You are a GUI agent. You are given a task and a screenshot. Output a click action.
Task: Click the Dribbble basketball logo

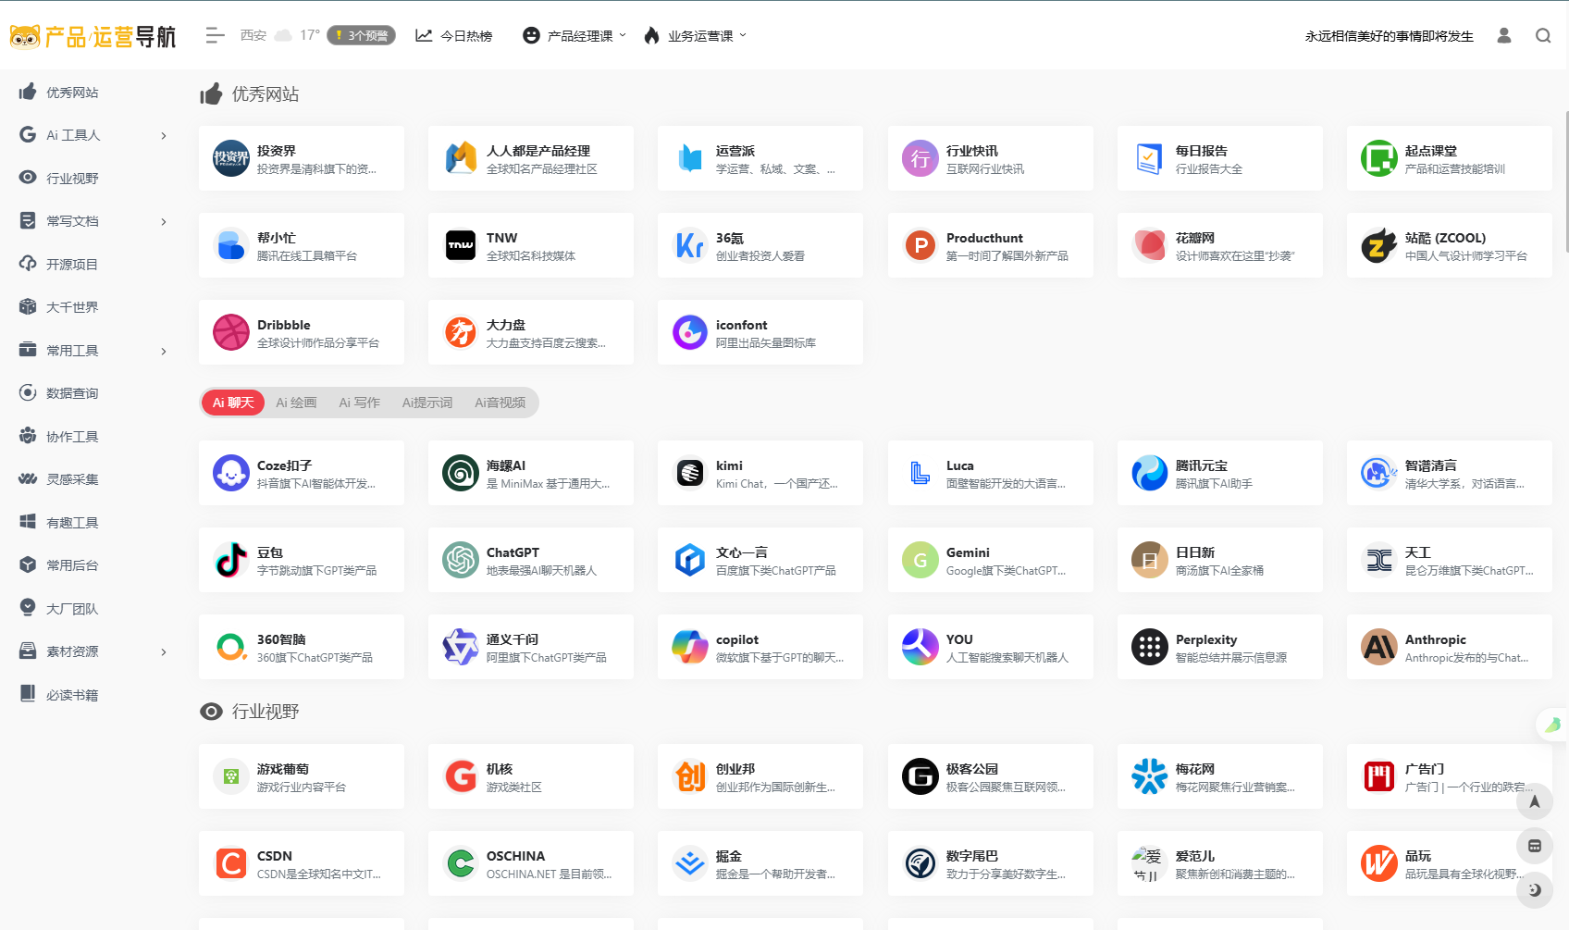tap(231, 332)
